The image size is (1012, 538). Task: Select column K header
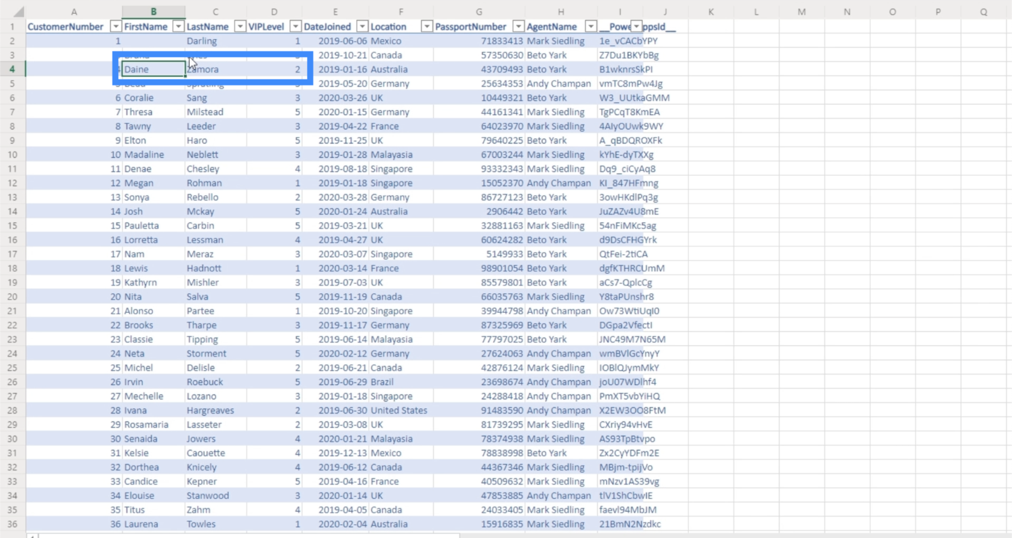tap(711, 11)
